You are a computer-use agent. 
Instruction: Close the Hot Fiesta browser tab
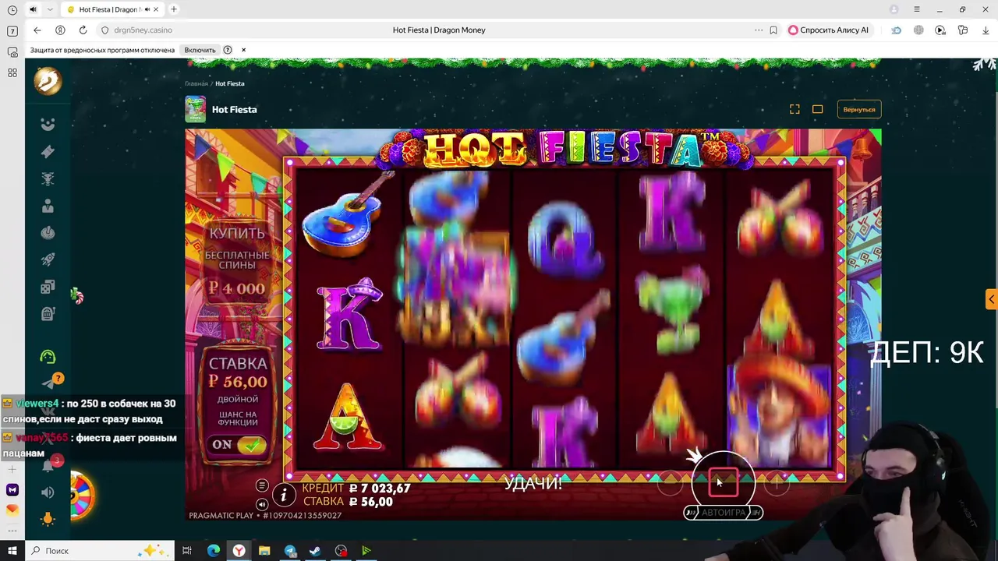coord(154,9)
